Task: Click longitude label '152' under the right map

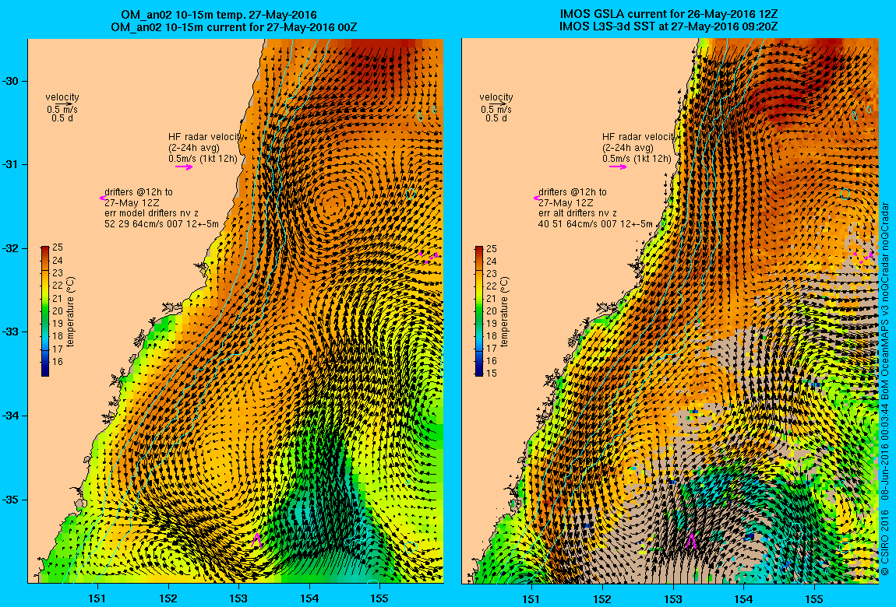Action: tap(602, 599)
